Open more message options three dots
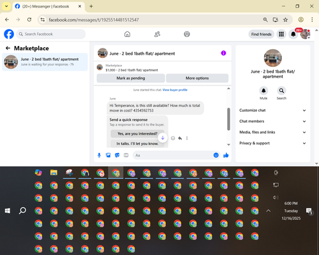 tap(187, 138)
